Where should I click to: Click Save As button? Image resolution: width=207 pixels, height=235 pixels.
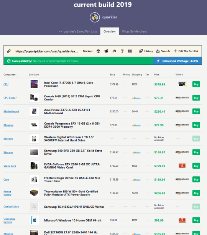(163, 51)
